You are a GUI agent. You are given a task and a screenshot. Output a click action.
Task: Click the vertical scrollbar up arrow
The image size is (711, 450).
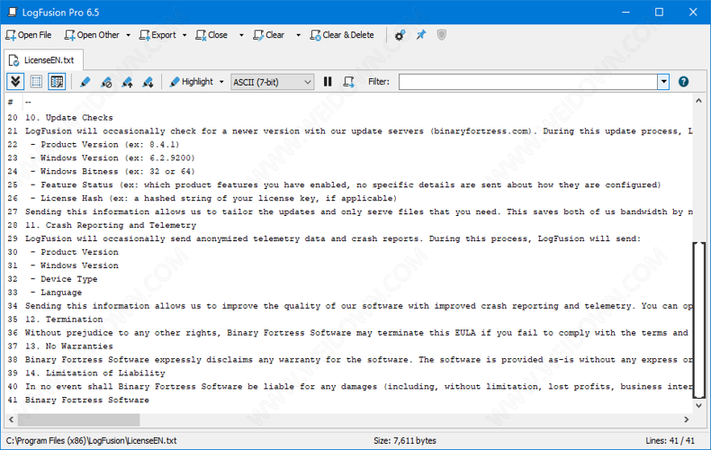(x=698, y=101)
